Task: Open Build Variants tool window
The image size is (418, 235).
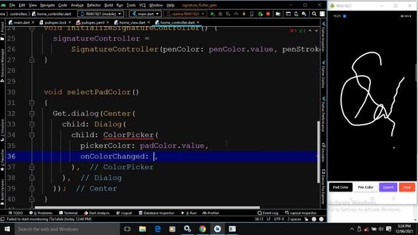Action: pyautogui.click(x=3, y=192)
